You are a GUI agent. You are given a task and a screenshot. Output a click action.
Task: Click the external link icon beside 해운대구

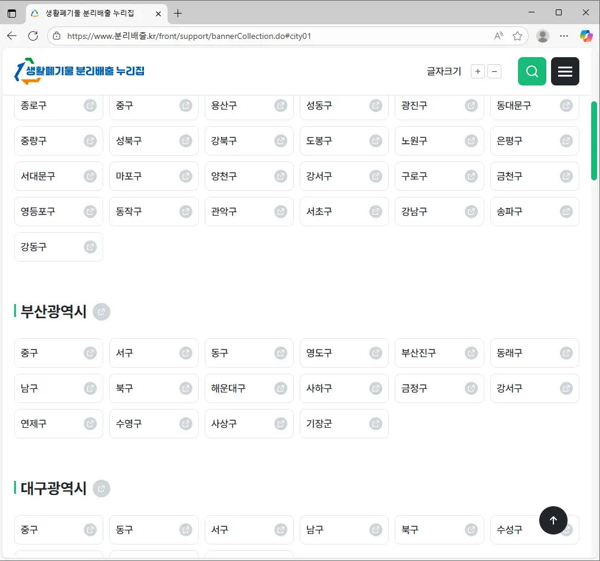(x=281, y=388)
